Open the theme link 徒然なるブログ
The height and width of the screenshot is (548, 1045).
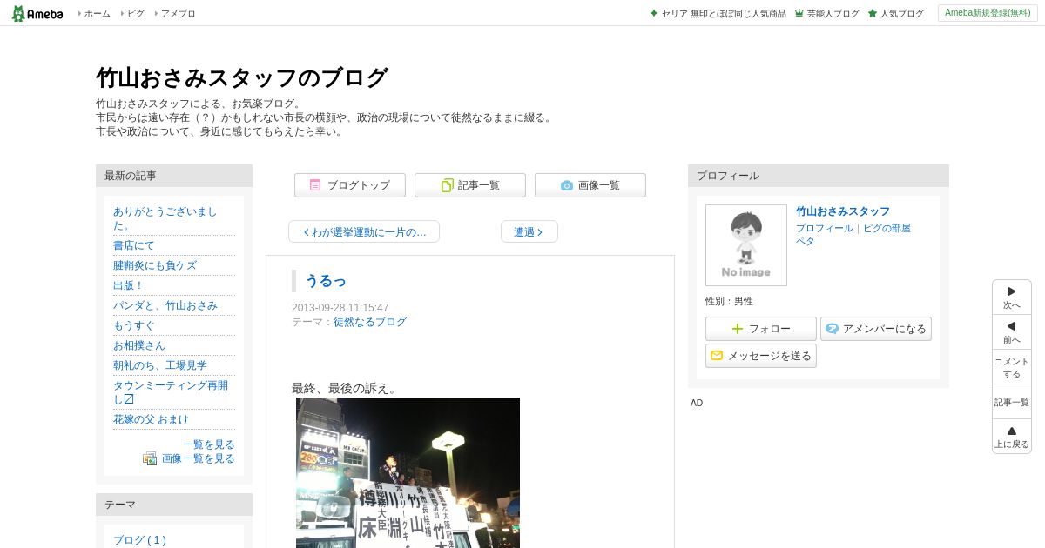[370, 322]
